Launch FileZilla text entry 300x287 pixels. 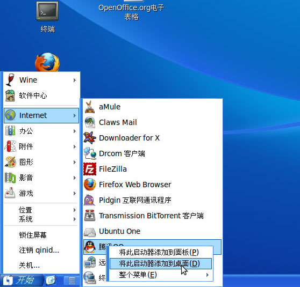coord(113,169)
